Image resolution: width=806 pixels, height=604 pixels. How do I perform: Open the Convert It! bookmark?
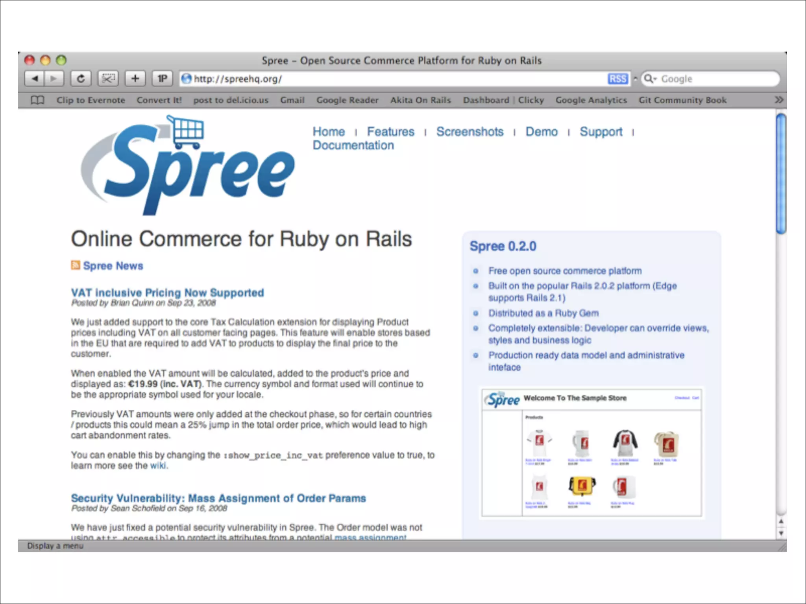click(x=159, y=100)
